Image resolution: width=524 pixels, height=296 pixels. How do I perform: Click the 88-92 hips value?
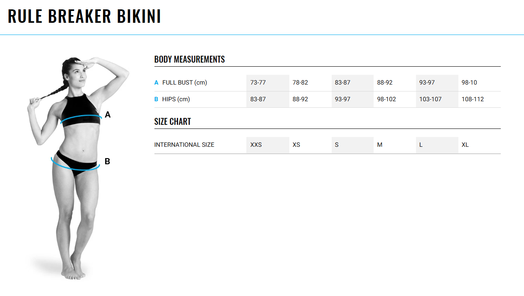click(300, 99)
